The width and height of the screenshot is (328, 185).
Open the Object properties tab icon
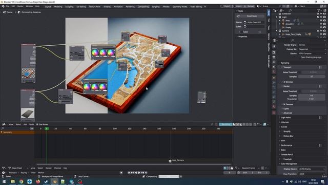[x=274, y=78]
